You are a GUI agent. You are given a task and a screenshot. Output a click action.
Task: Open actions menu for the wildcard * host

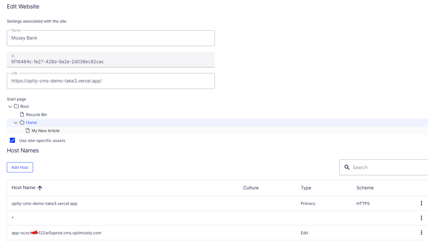pos(421,218)
